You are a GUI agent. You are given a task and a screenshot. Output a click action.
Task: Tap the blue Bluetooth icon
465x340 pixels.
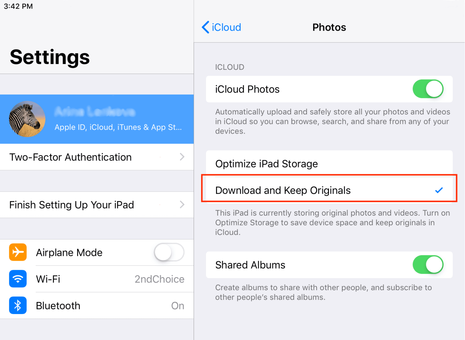[18, 306]
